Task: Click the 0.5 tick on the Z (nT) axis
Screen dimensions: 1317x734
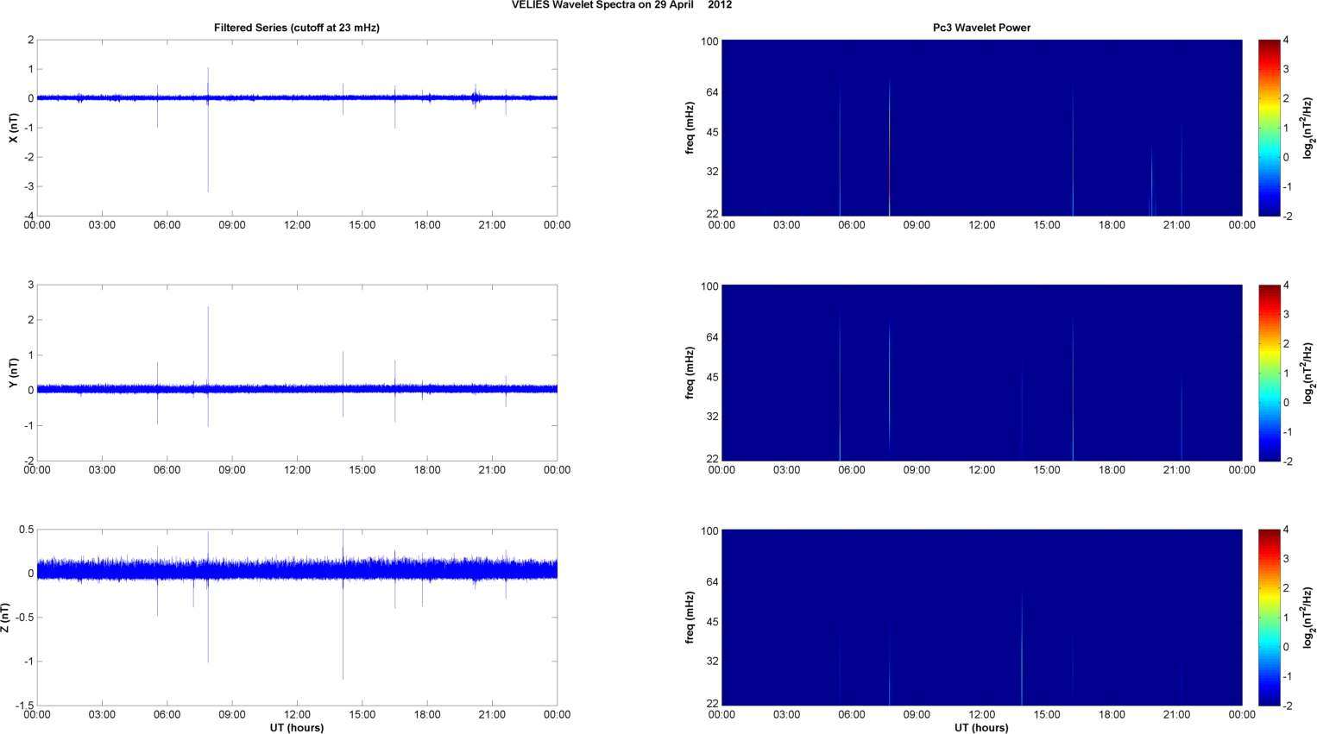Action: click(x=26, y=530)
